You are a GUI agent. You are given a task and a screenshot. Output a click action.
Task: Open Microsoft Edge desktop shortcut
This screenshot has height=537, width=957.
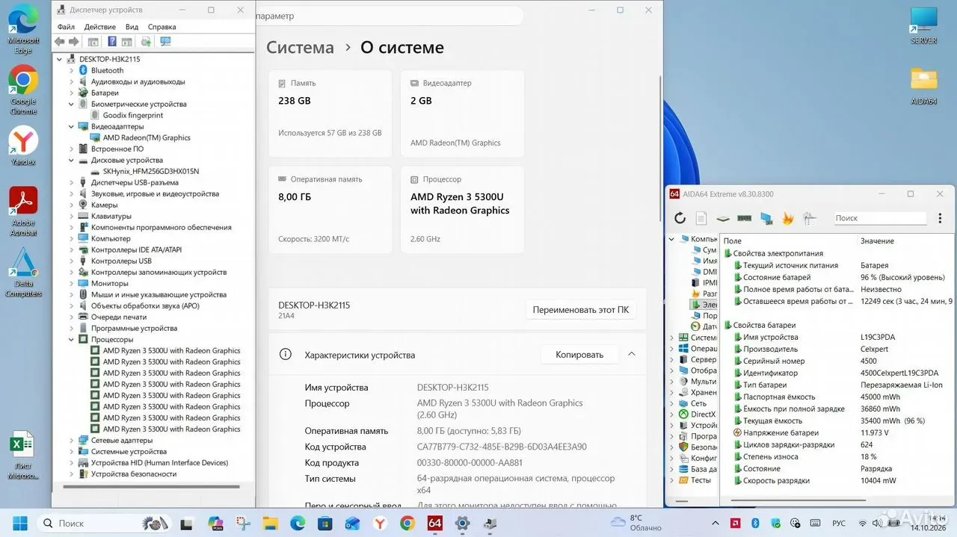click(x=23, y=29)
